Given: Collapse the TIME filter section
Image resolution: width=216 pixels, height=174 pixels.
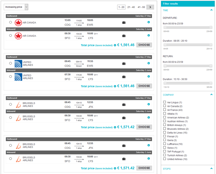Looking at the screenshot, I should point(211,10).
